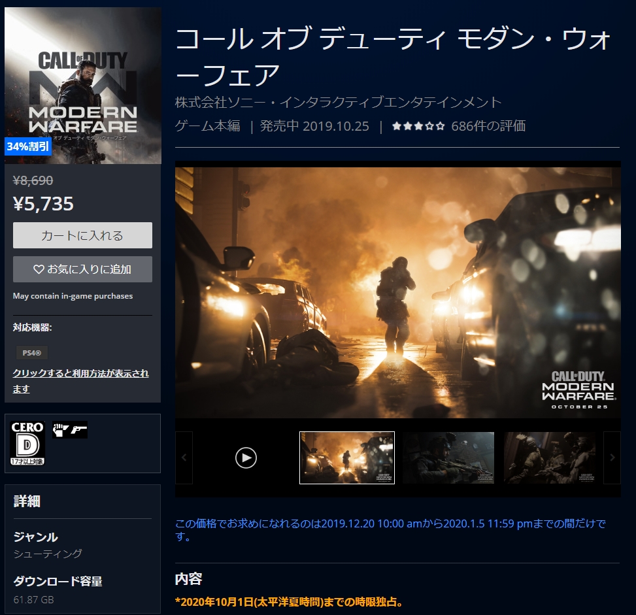Add game to favorites with お気に入りに追加
The width and height of the screenshot is (636, 615).
pyautogui.click(x=83, y=269)
